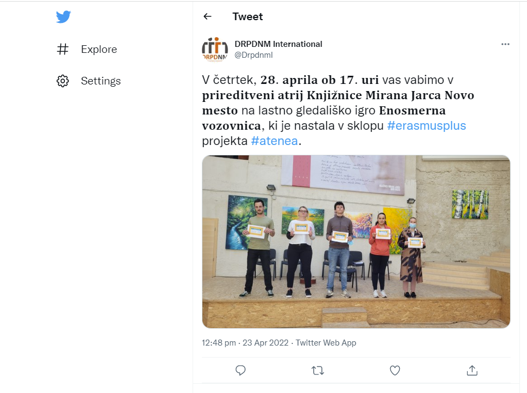527x393 pixels.
Task: Click the 12:48 pm 23 Apr 2022 timestamp
Action: 245,343
